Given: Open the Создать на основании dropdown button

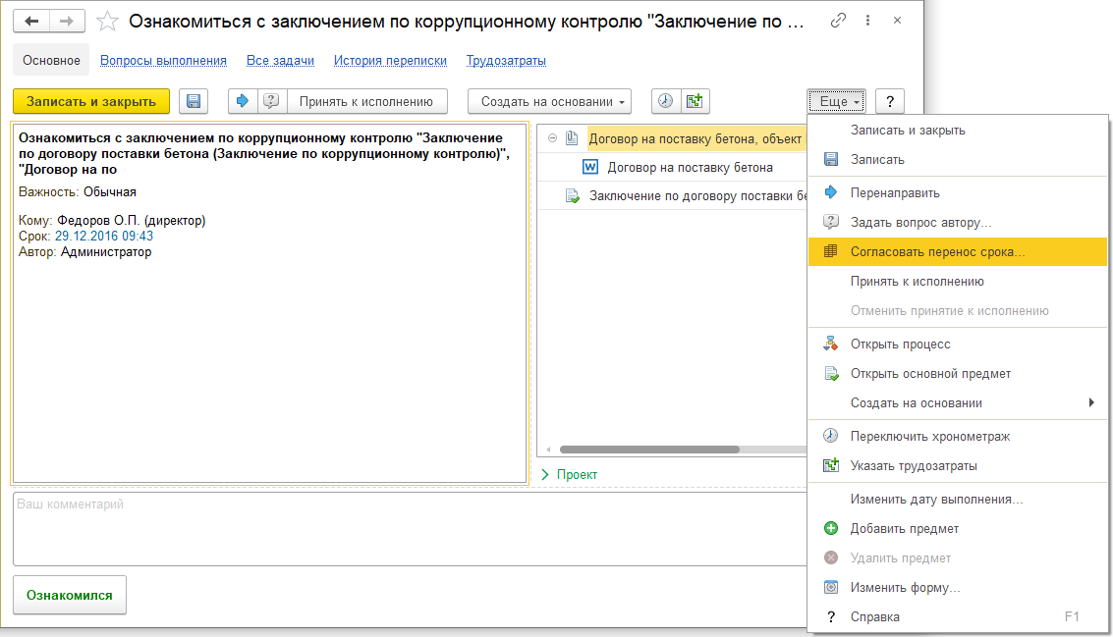Looking at the screenshot, I should (549, 101).
